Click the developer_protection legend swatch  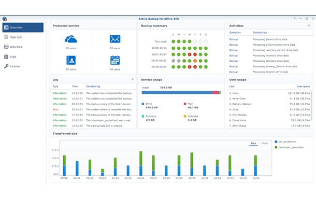(x=276, y=147)
